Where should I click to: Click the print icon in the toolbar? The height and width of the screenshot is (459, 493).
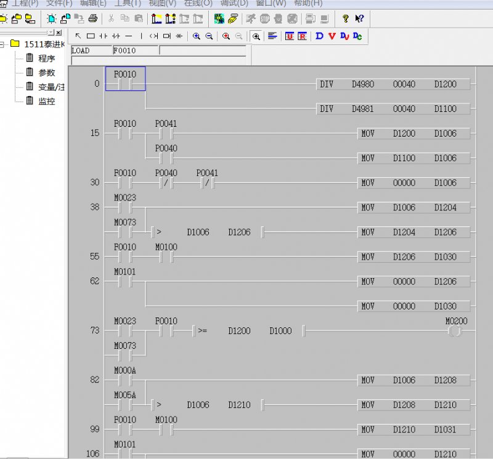(x=93, y=18)
